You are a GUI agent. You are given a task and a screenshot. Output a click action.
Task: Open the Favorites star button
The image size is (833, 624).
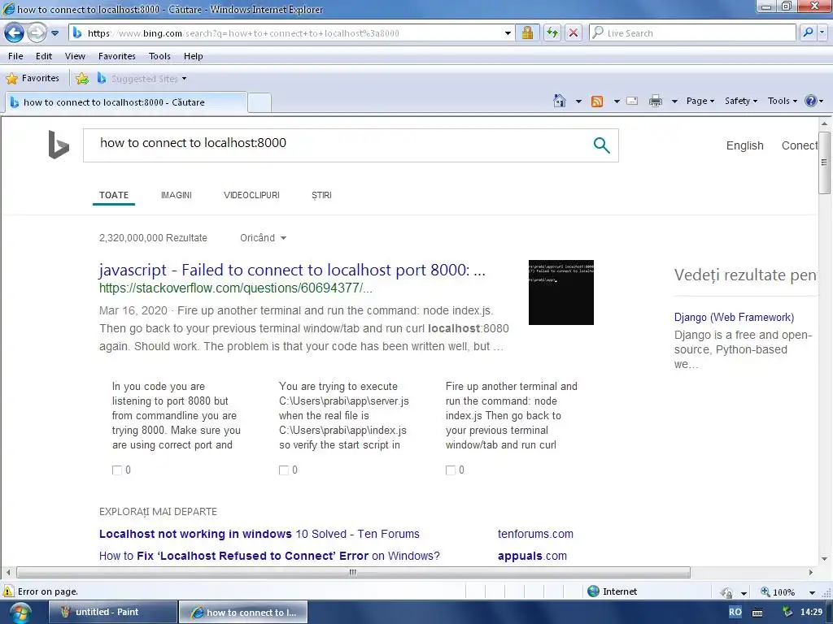(33, 79)
